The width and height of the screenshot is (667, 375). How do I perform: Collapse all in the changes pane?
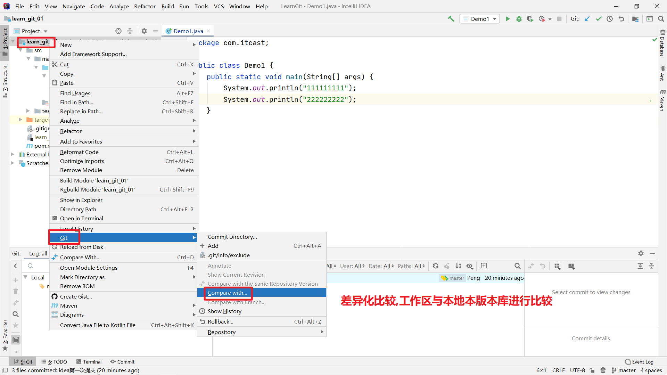point(651,266)
